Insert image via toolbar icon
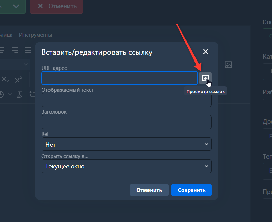Image resolution: width=272 pixels, height=222 pixels. [x=228, y=65]
